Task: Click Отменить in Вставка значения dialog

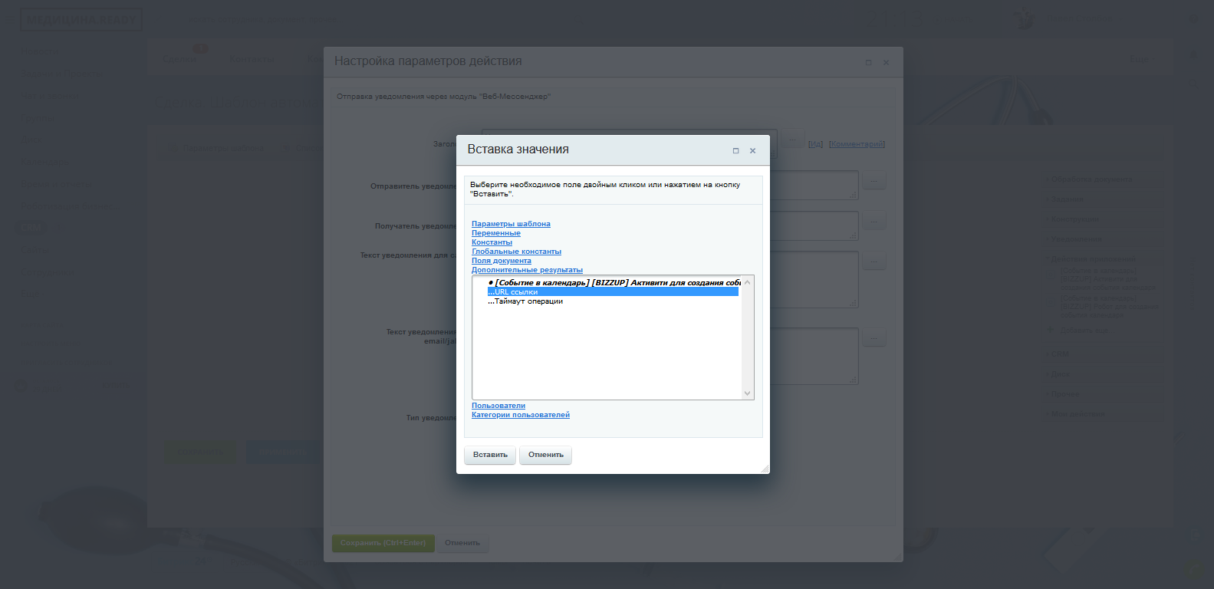Action: click(546, 455)
